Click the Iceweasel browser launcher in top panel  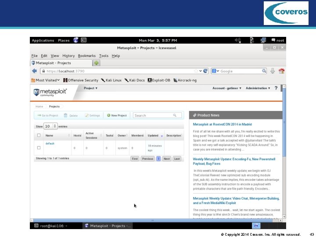76,40
